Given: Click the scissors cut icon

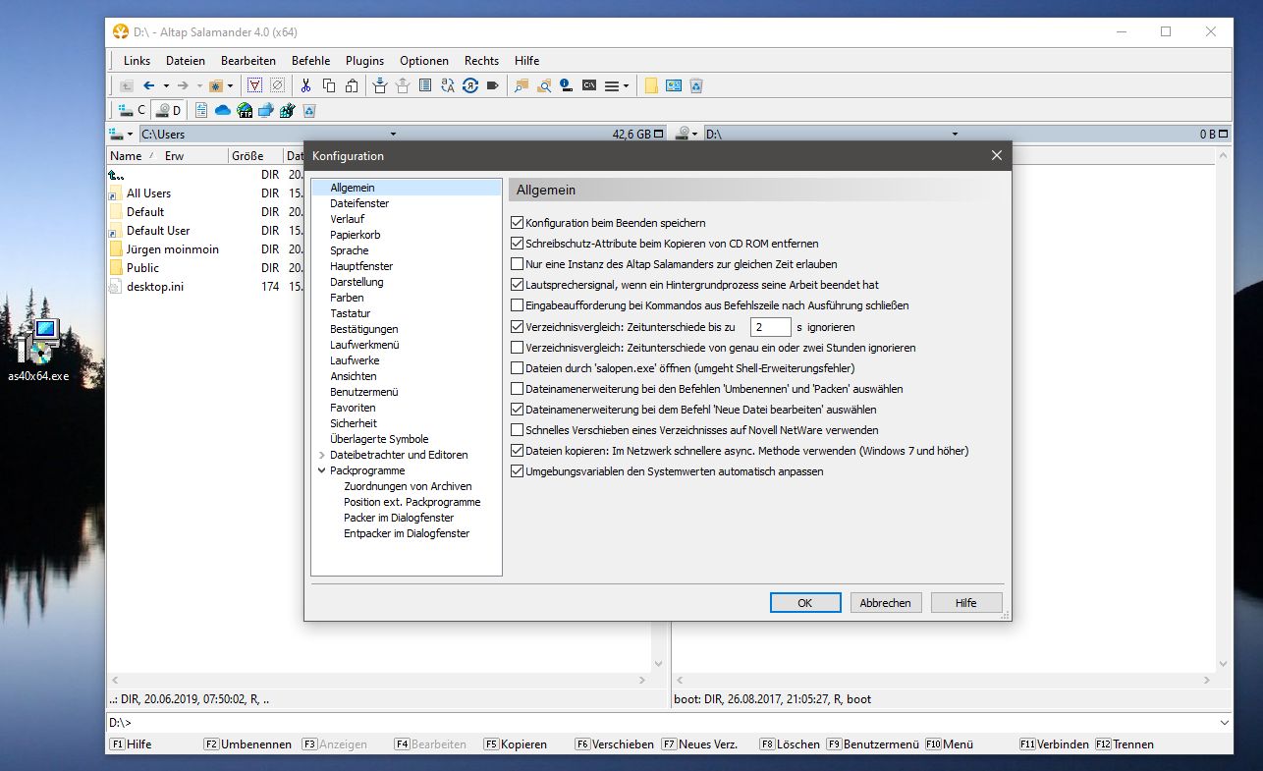Looking at the screenshot, I should coord(305,85).
